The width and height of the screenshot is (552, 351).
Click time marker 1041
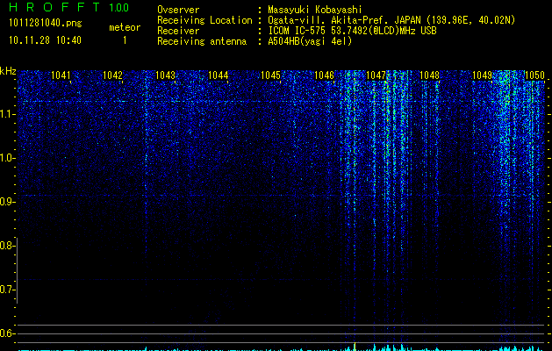point(61,75)
